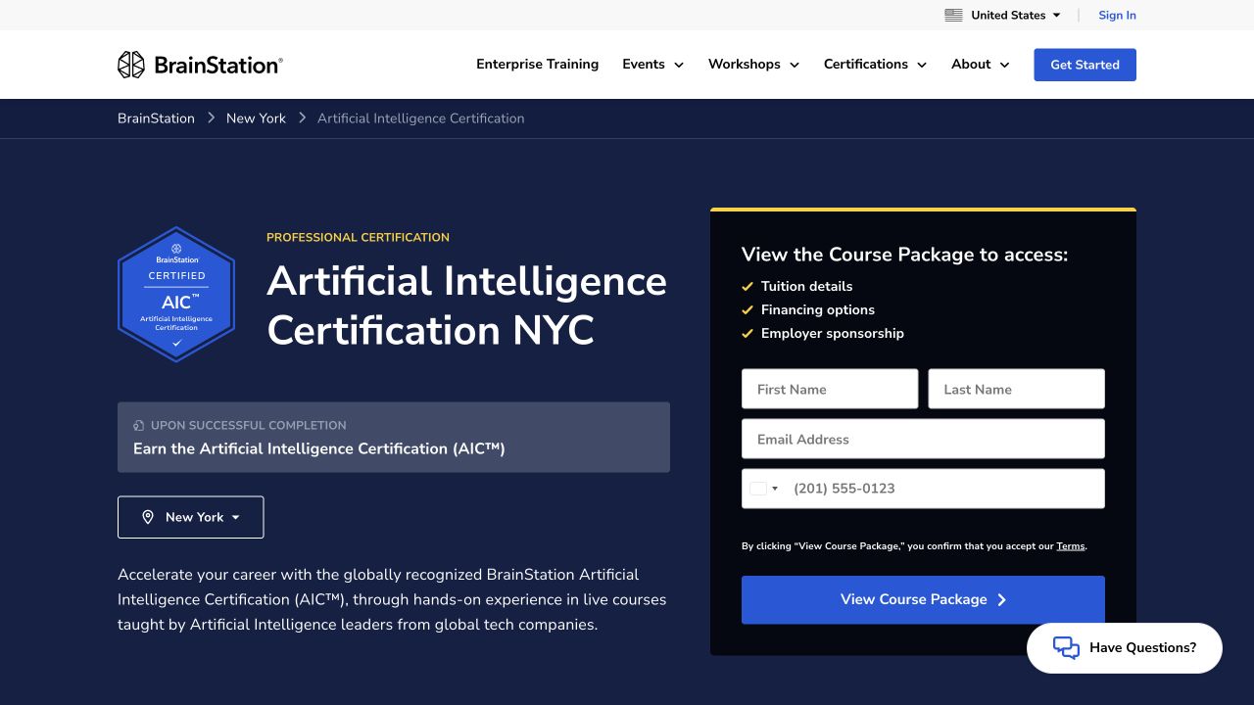Focus the Last Name field
1254x705 pixels.
coord(1016,389)
